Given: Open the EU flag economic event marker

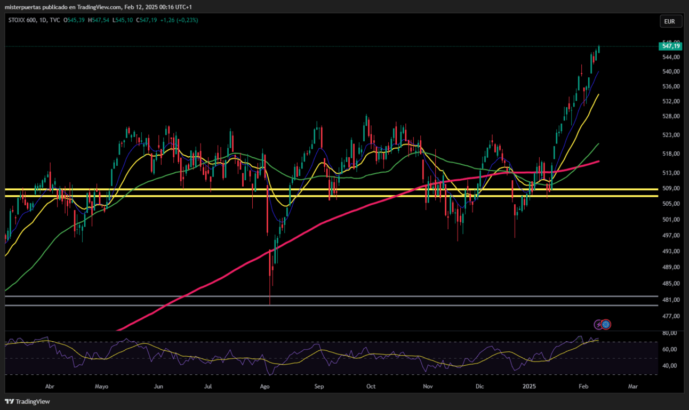Looking at the screenshot, I should (x=606, y=324).
